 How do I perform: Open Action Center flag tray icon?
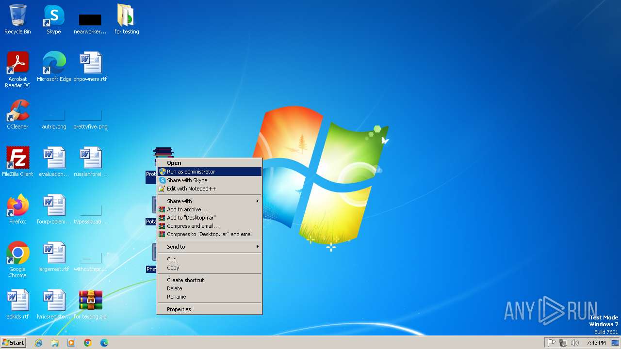pyautogui.click(x=552, y=343)
